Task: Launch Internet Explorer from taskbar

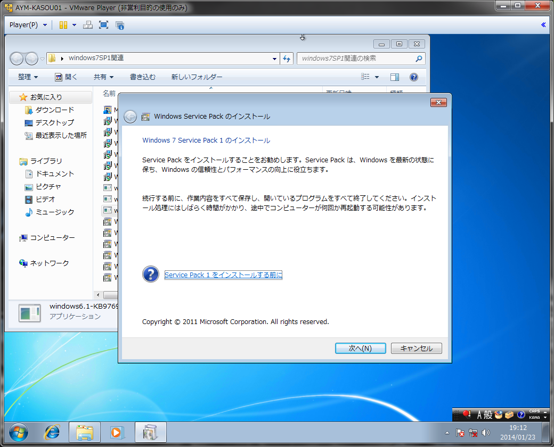Action: tap(52, 432)
